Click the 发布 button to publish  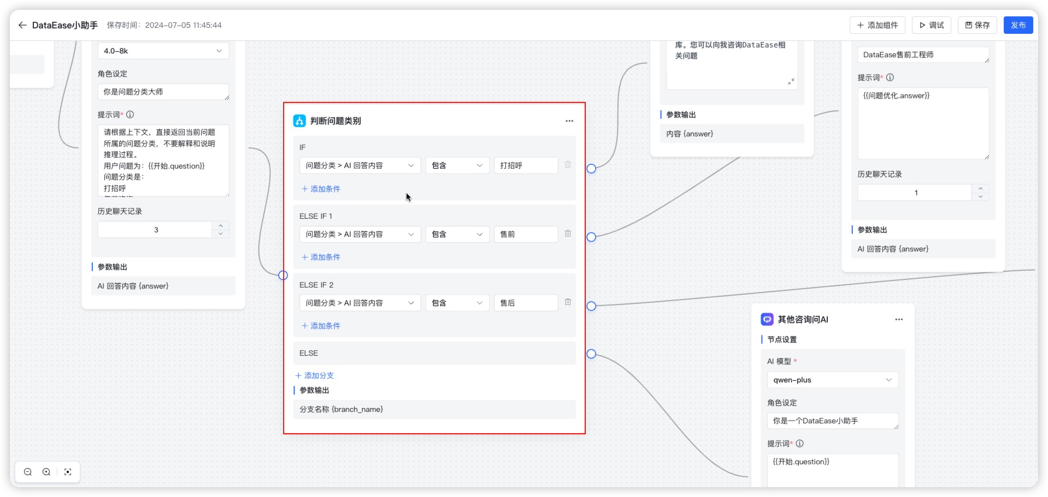[1018, 25]
